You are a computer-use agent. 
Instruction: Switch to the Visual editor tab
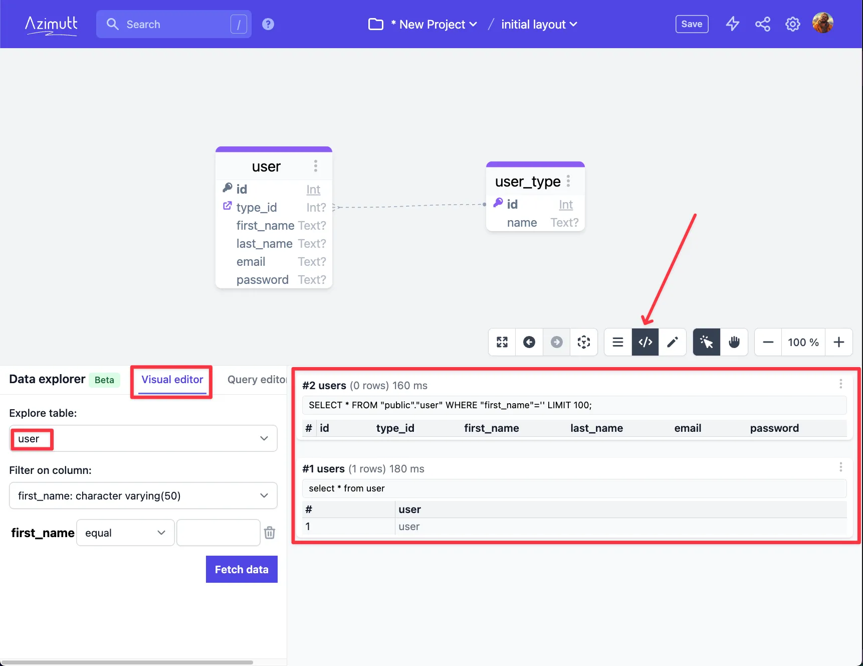coord(172,380)
